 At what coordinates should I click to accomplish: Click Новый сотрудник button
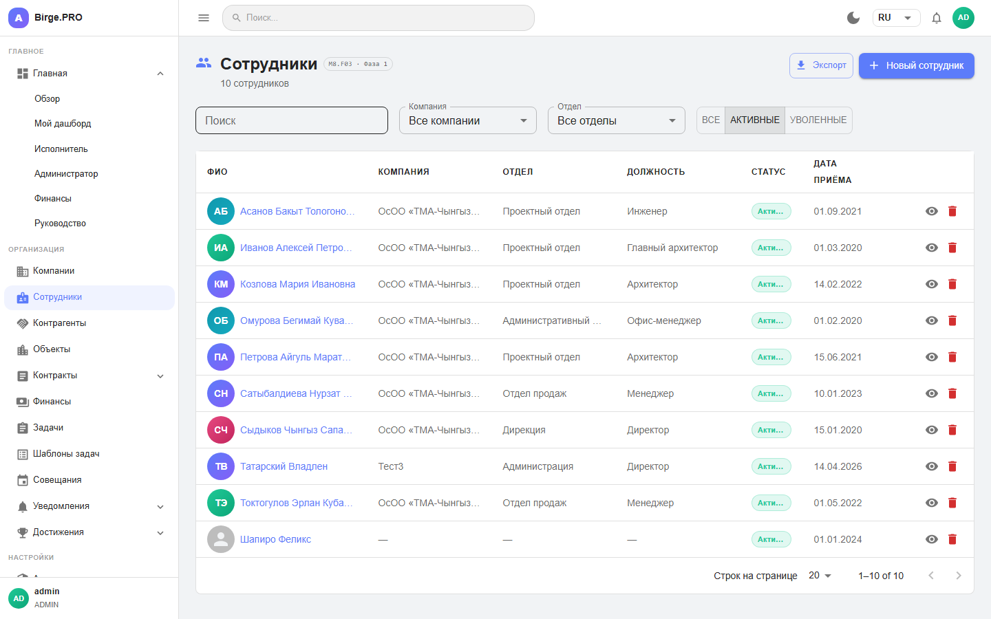click(x=916, y=66)
